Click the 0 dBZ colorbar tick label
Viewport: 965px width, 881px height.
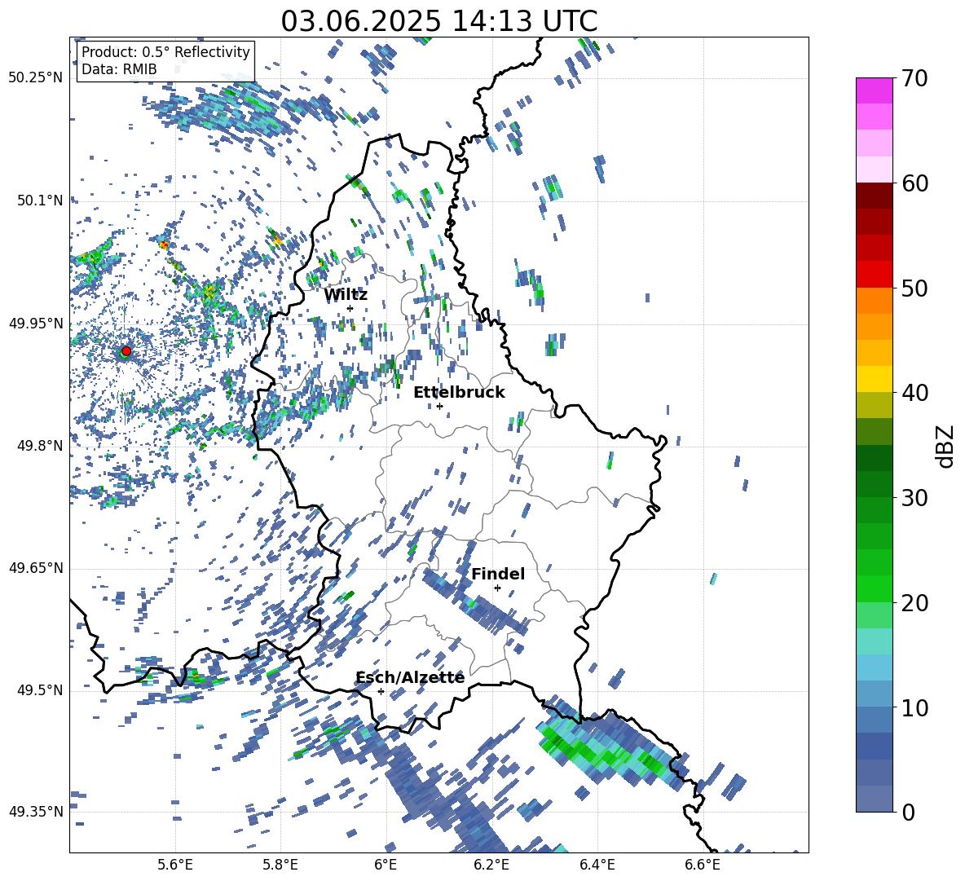click(908, 812)
